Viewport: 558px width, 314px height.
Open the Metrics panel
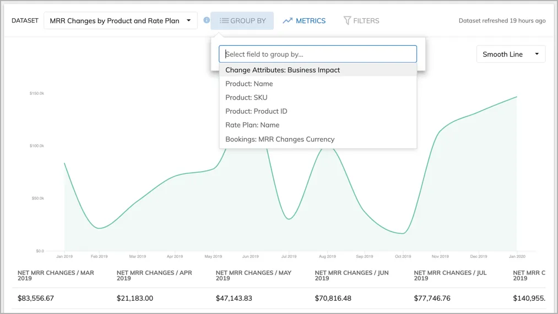pyautogui.click(x=304, y=20)
